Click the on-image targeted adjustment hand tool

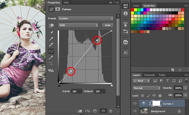coord(51,25)
